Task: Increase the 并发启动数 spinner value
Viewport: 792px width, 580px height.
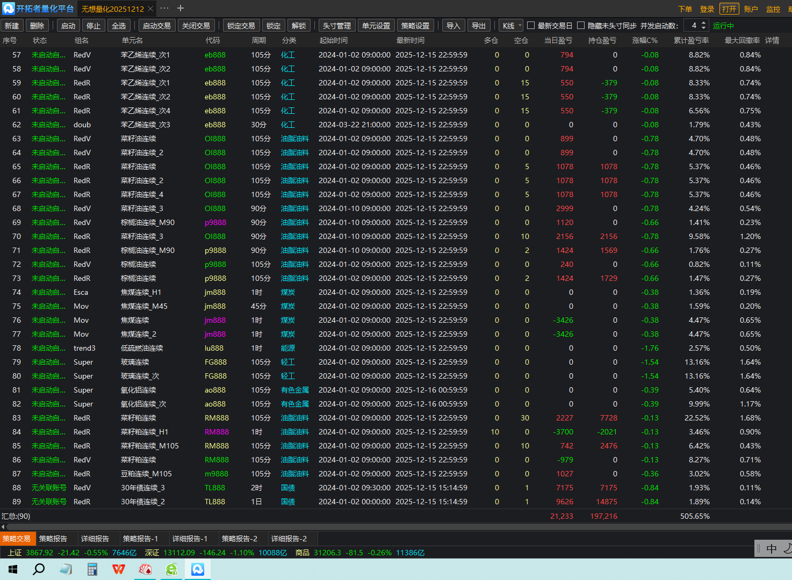Action: tap(704, 23)
